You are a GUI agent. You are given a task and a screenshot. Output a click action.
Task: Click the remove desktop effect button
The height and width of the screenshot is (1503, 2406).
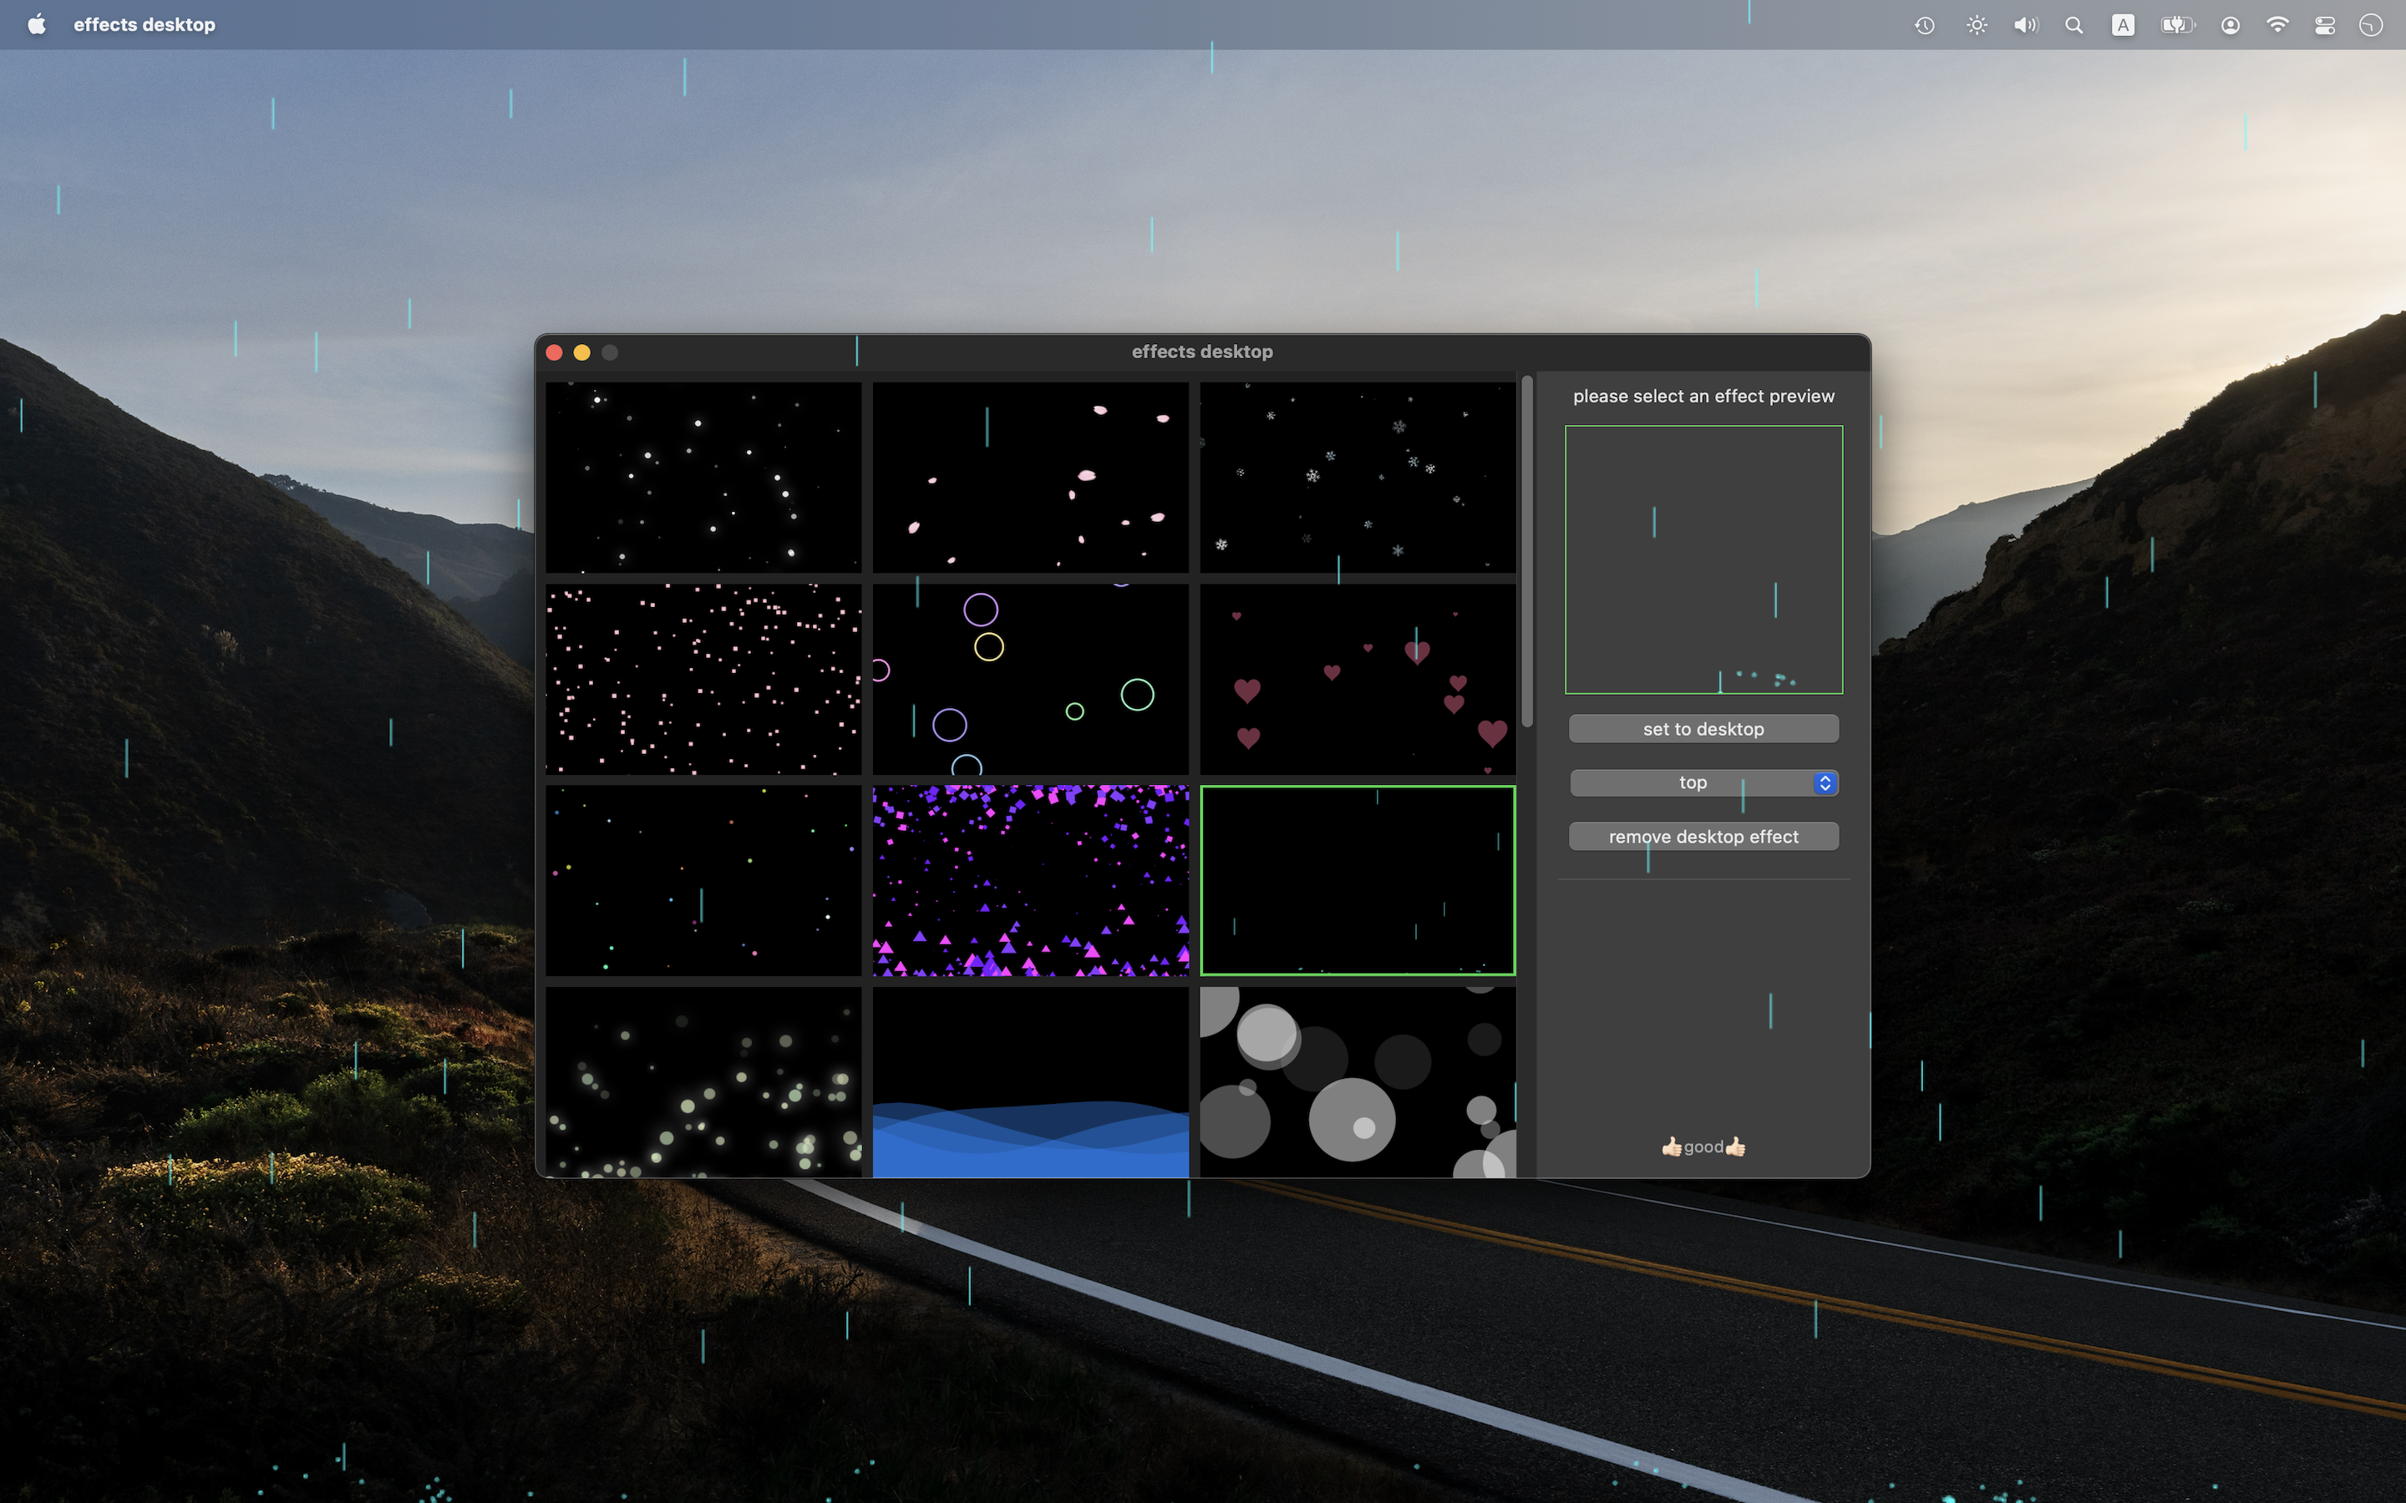tap(1703, 837)
